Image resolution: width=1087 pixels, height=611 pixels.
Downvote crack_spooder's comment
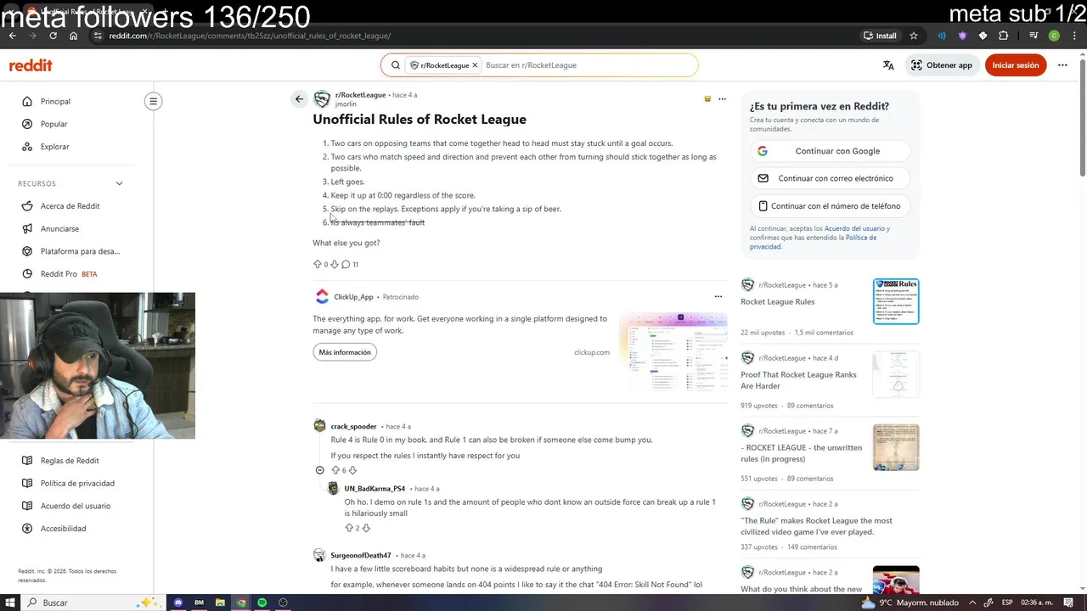pos(352,470)
